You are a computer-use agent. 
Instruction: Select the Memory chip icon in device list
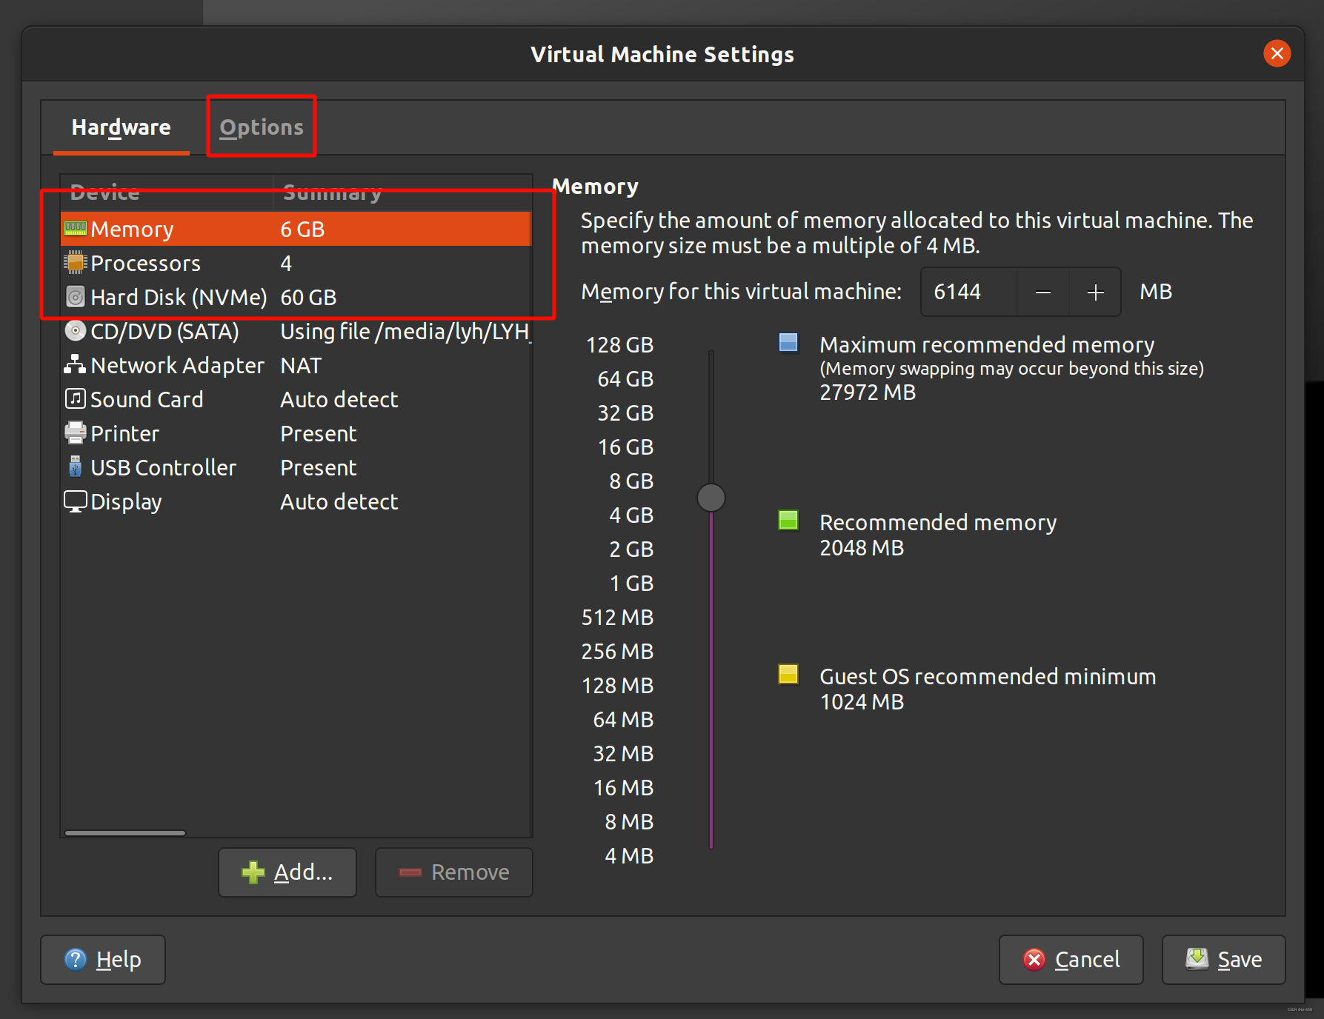[x=76, y=228]
